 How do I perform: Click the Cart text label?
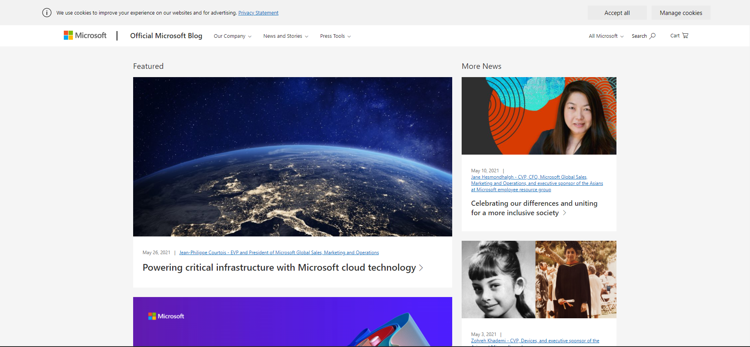[675, 35]
